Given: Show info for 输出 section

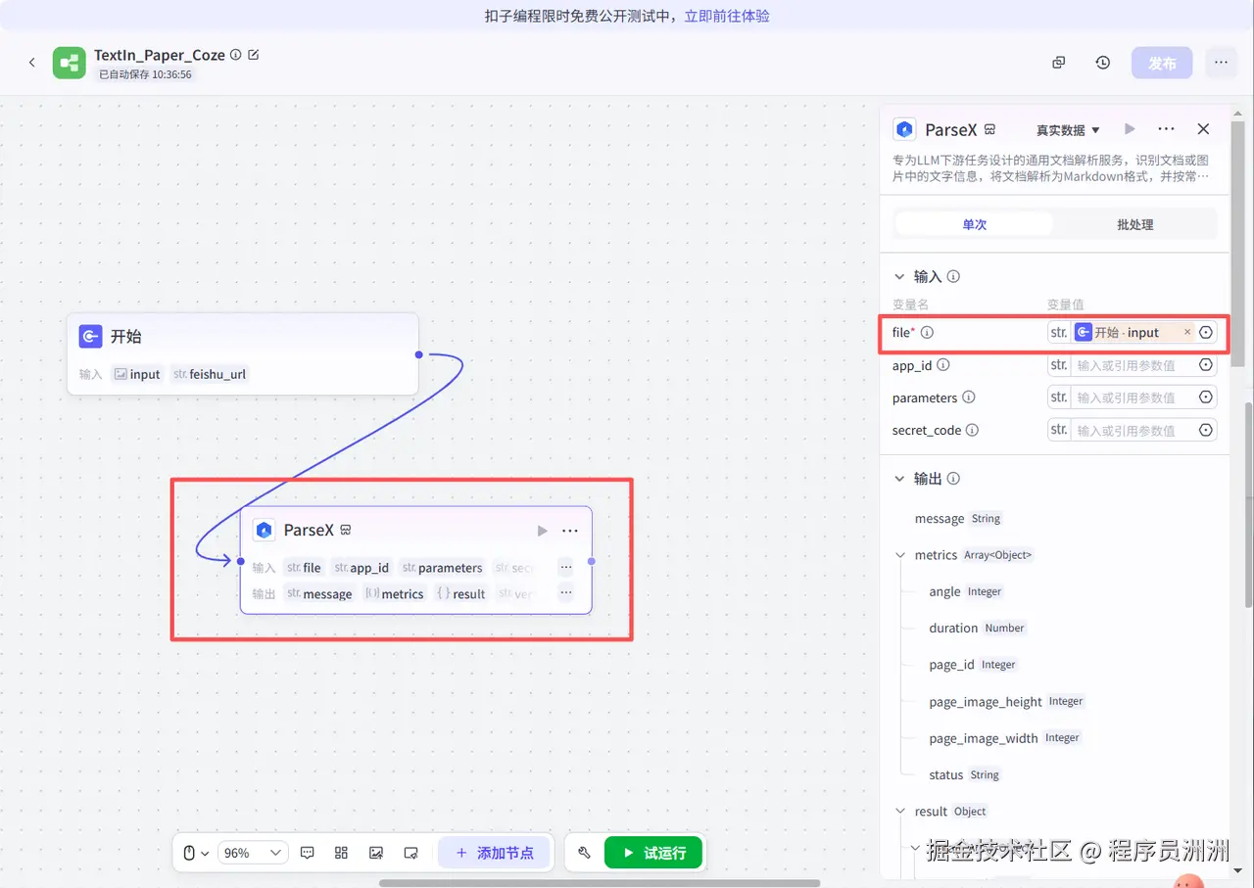Looking at the screenshot, I should (953, 479).
